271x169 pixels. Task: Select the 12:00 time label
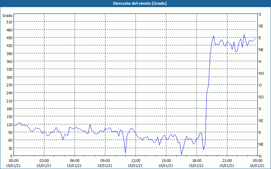(135, 161)
